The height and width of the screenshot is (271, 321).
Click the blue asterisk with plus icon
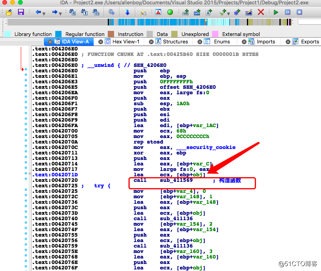point(237,12)
